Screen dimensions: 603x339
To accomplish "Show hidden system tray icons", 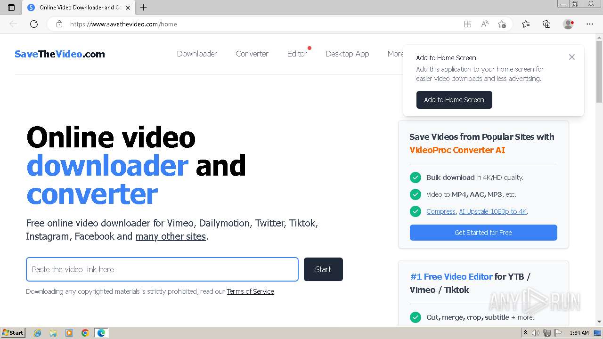I will 525,333.
